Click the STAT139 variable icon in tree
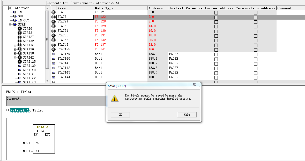Viewport: 305px width, 161px height. click(x=20, y=66)
